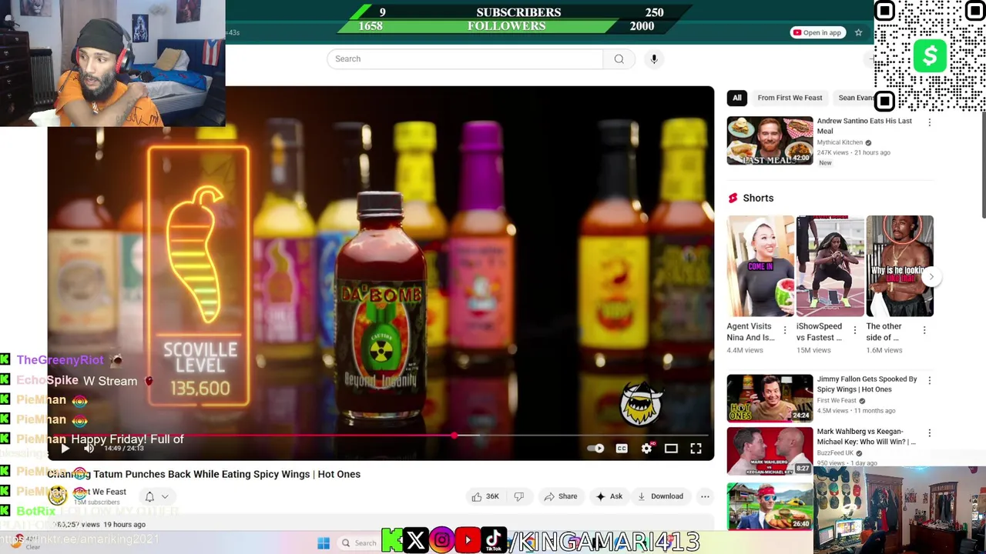Play the Hot Ones video

[65, 449]
